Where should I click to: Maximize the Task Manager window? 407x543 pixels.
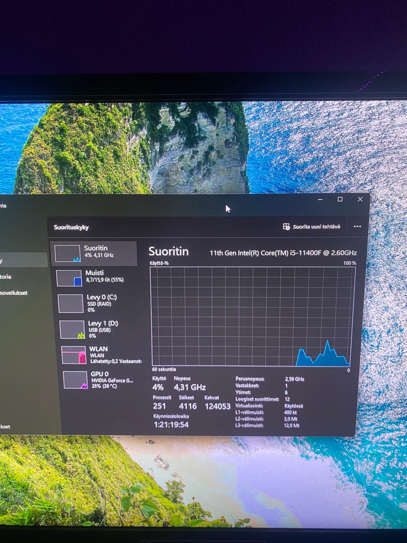pos(340,199)
